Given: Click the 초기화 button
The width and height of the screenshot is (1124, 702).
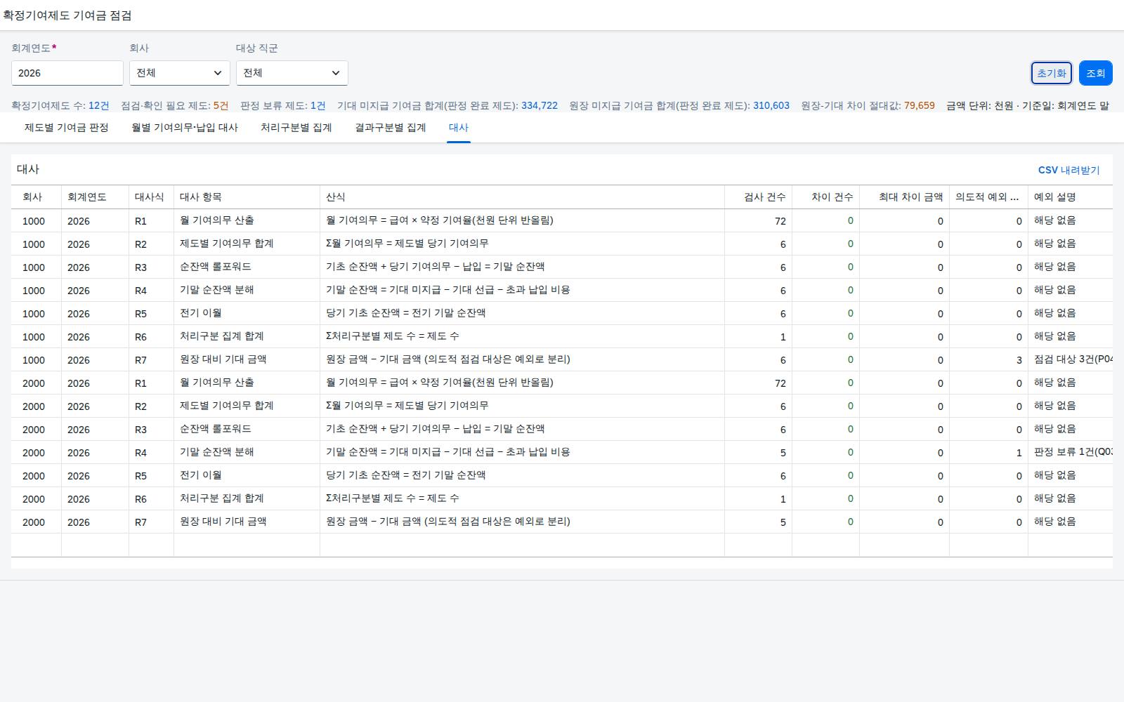Looking at the screenshot, I should coord(1052,73).
